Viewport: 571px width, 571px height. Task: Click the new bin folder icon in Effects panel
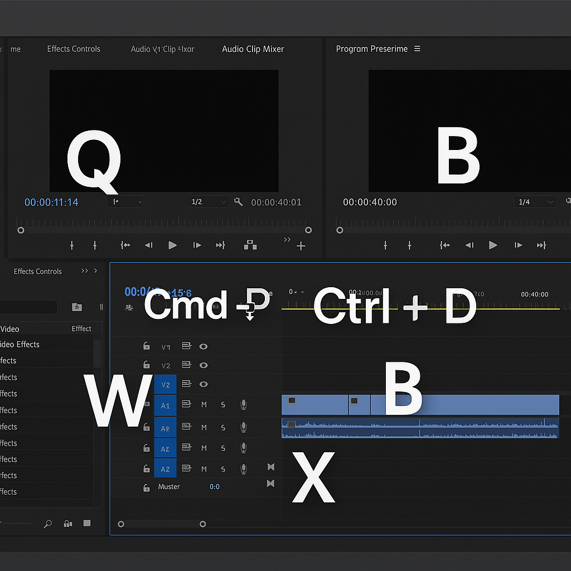[x=77, y=307]
